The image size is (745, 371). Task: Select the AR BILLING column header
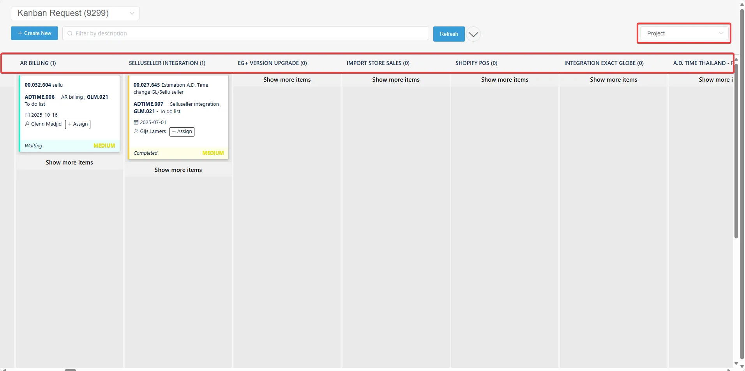38,63
